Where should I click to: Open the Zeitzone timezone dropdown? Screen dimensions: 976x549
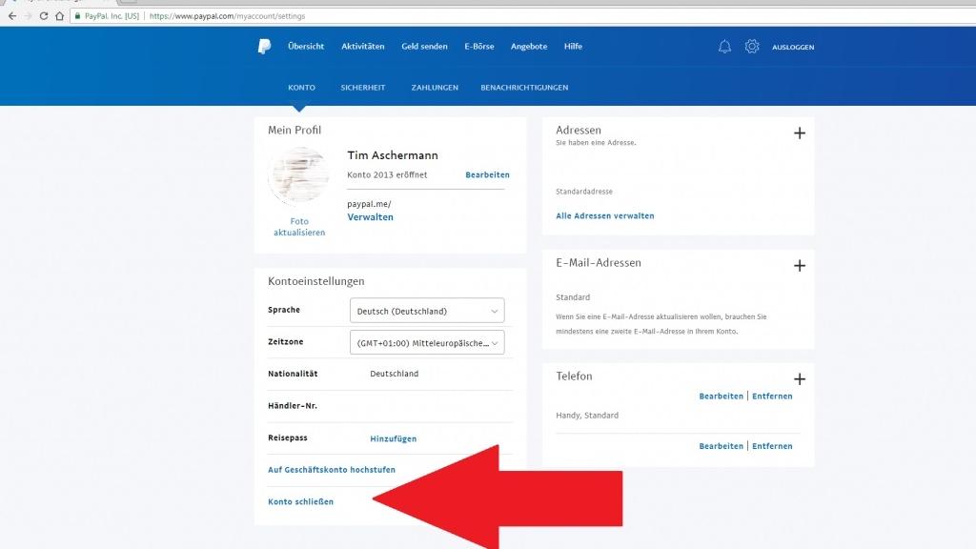click(x=427, y=342)
